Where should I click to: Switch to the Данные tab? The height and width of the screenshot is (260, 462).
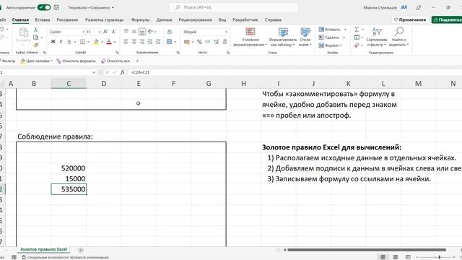164,19
